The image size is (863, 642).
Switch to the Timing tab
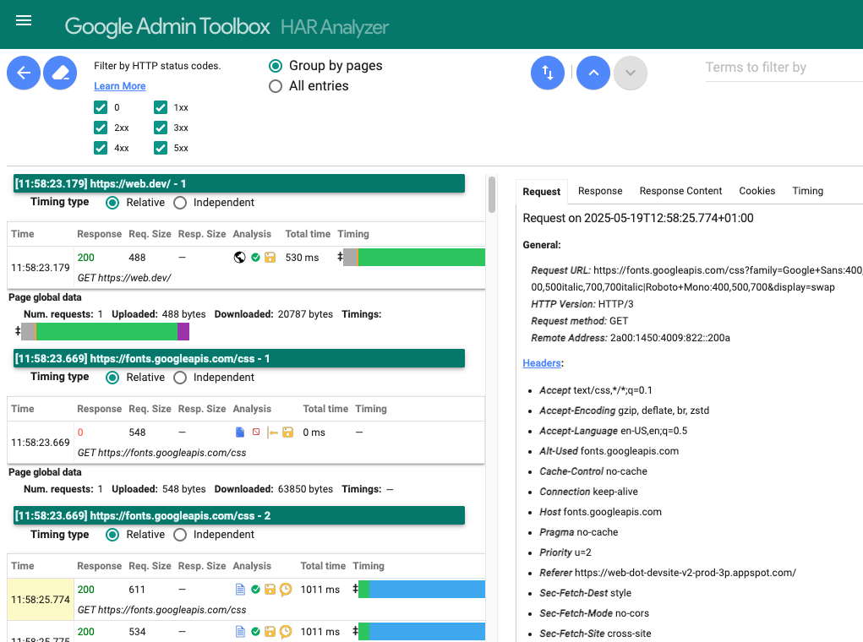808,191
